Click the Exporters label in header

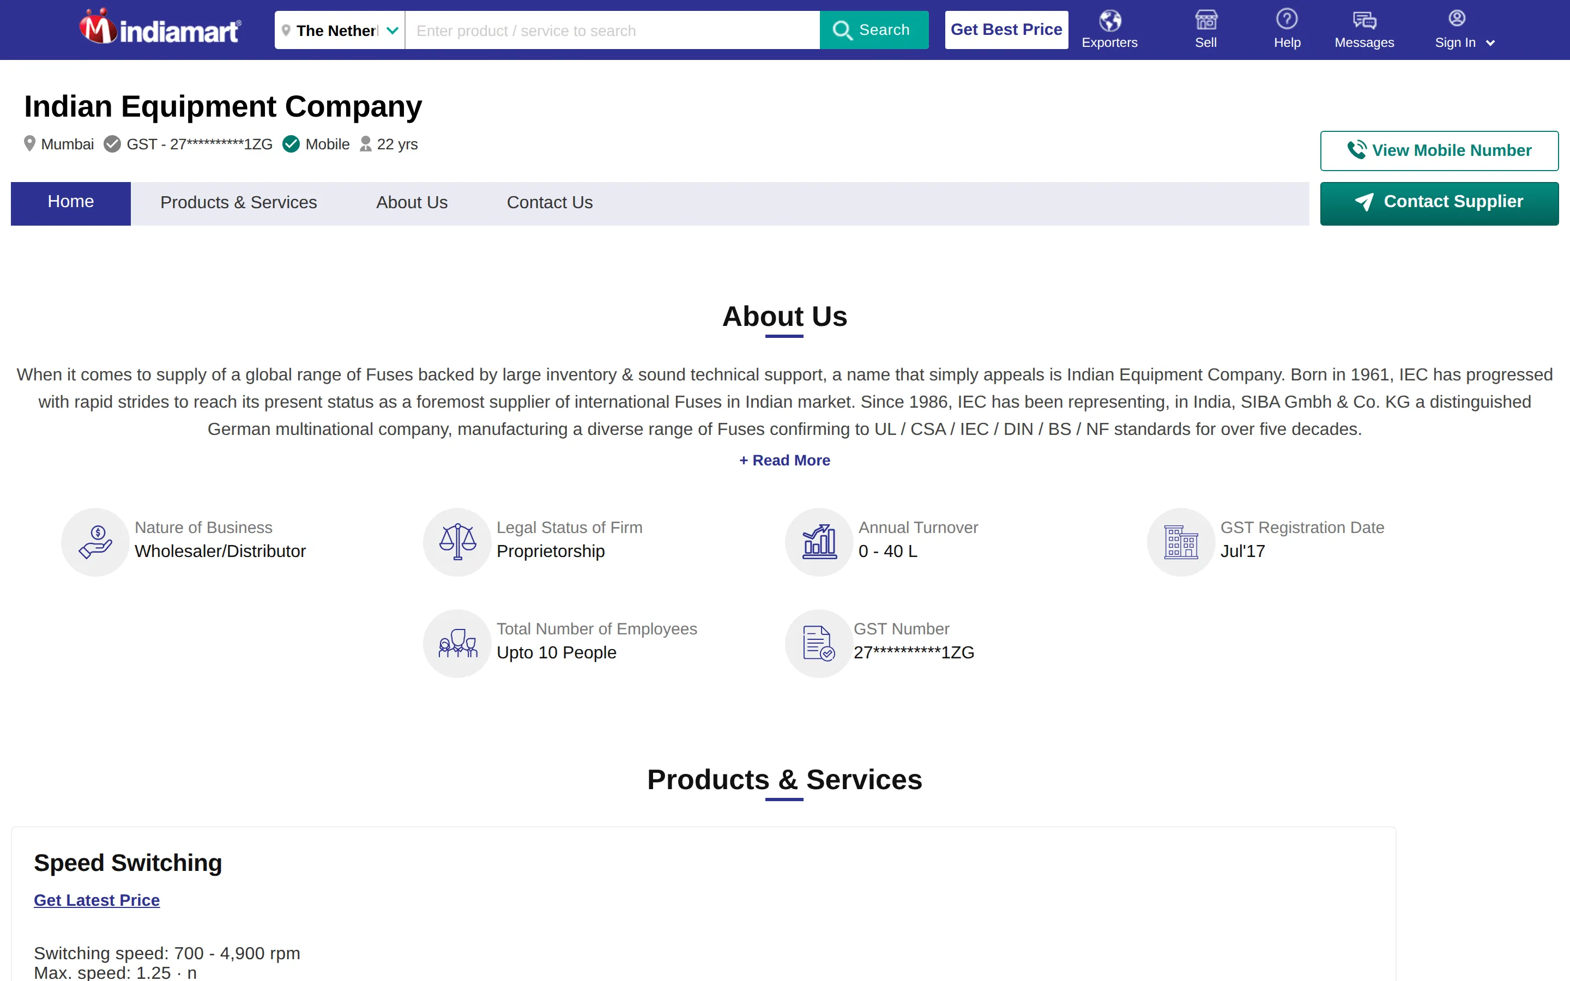tap(1109, 43)
